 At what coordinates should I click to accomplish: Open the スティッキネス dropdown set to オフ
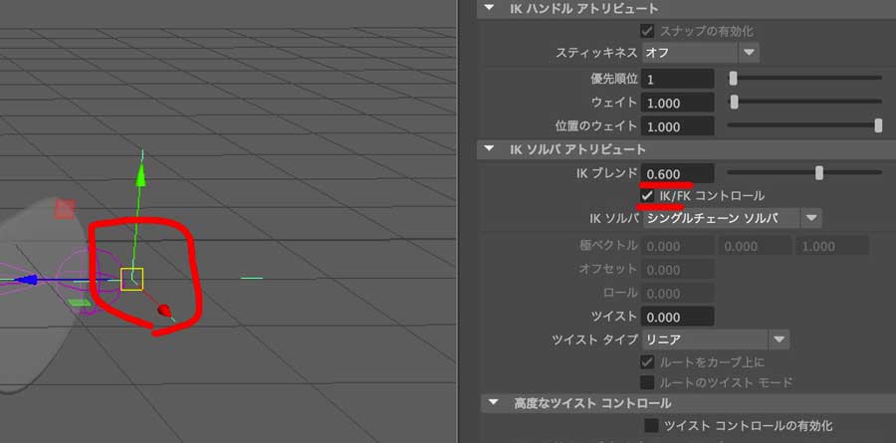click(x=701, y=53)
